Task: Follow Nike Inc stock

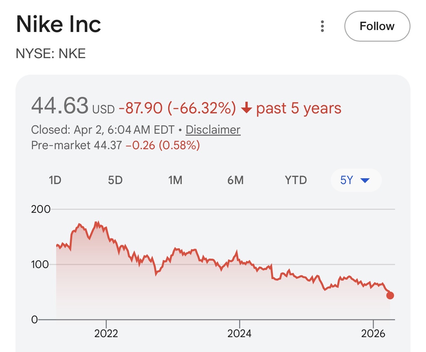Action: tap(377, 26)
